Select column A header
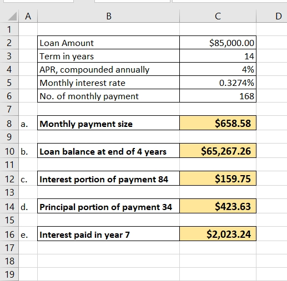The width and height of the screenshot is (287, 281). [x=28, y=16]
